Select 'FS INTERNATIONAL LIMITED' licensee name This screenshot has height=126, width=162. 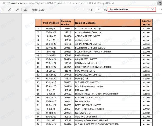(89, 109)
